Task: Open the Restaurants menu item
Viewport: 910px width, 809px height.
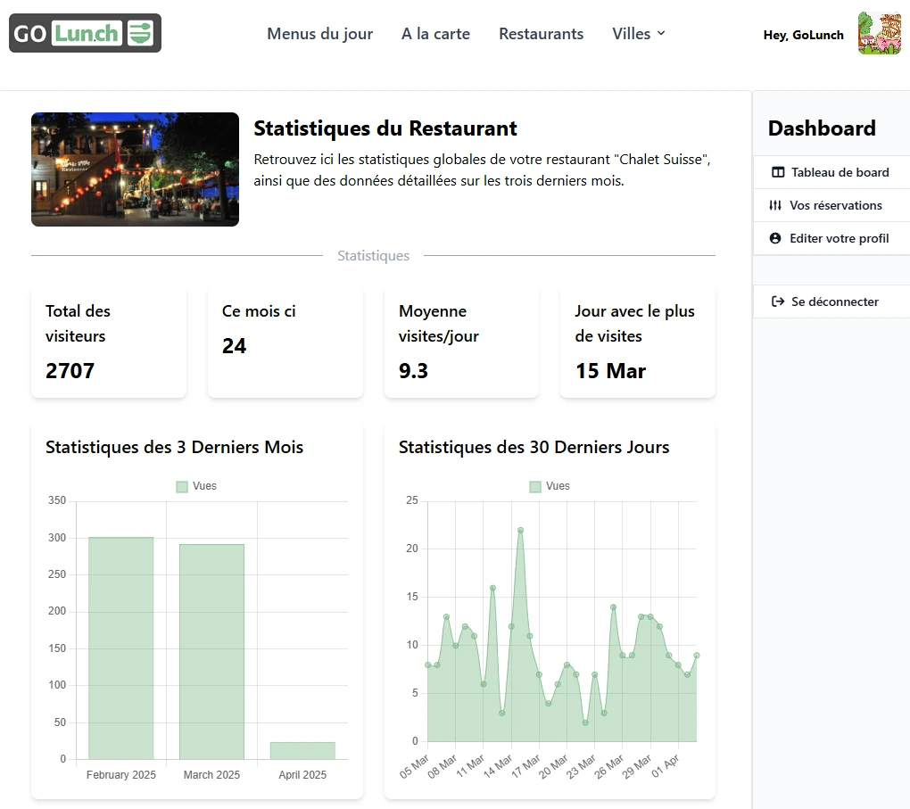Action: (x=541, y=34)
